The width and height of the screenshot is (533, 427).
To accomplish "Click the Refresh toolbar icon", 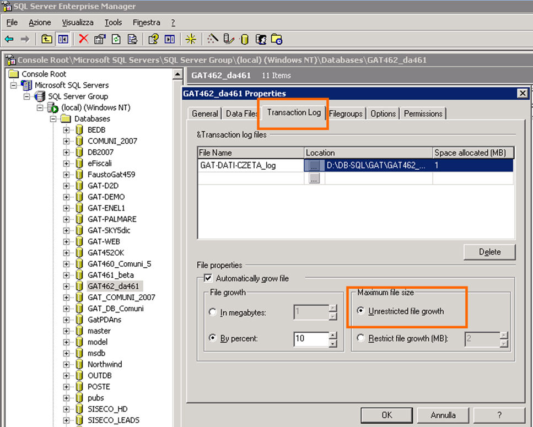I will click(116, 39).
